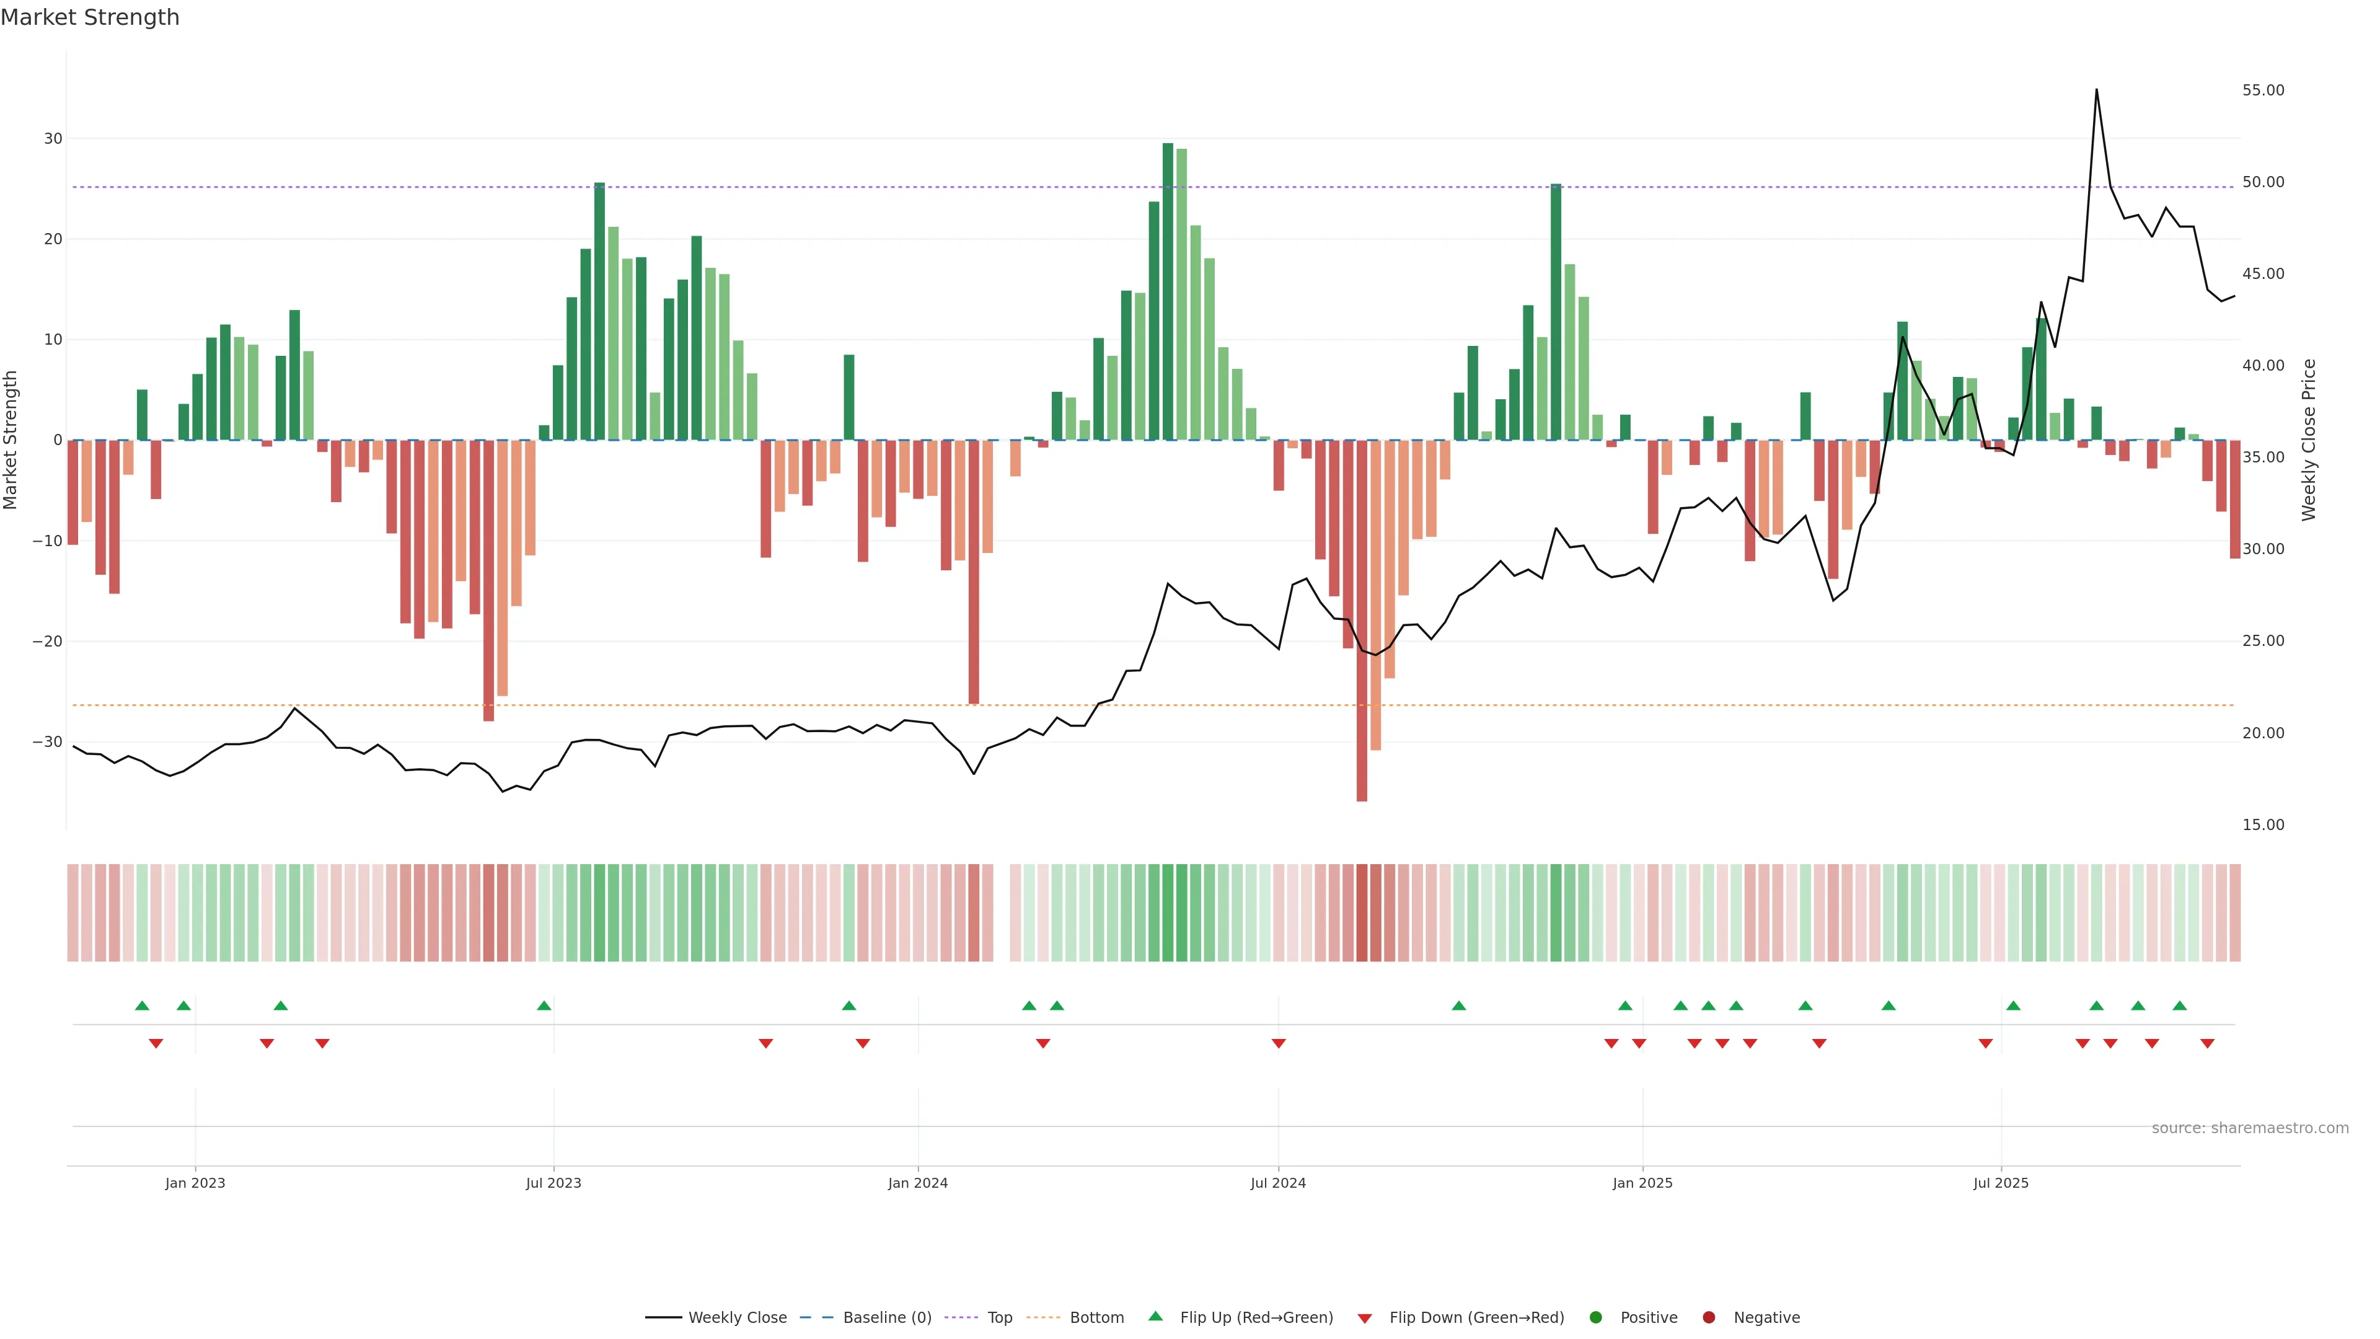Click the Weekly Close Price axis title
Image resolution: width=2380 pixels, height=1339 pixels.
click(2309, 440)
